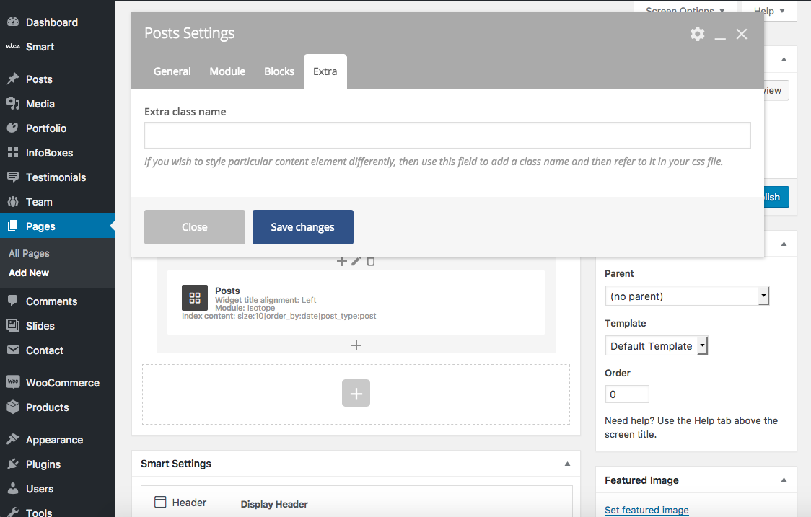Click the Save changes button
This screenshot has height=517, width=811.
coord(302,227)
